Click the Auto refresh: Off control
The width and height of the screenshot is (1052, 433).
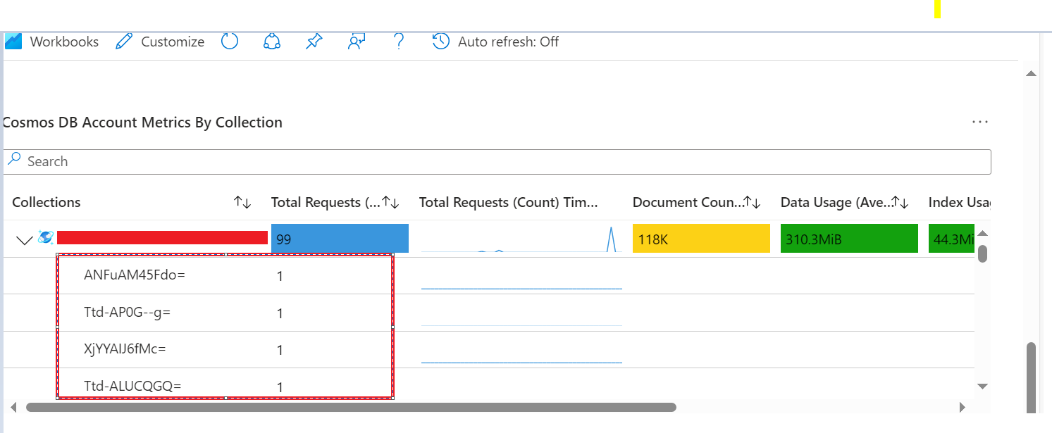pyautogui.click(x=495, y=42)
